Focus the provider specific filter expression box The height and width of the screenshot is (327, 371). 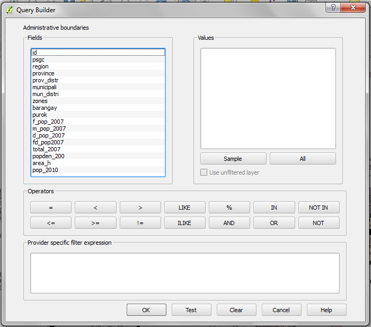(185, 273)
